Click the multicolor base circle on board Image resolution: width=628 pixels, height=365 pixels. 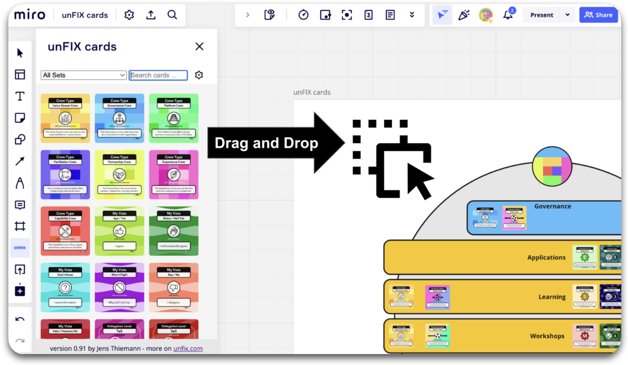(x=552, y=167)
